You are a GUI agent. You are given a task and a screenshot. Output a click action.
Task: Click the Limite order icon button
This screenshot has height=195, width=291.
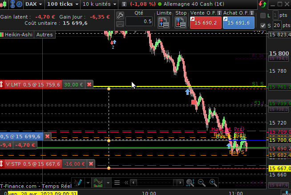pos(164,23)
